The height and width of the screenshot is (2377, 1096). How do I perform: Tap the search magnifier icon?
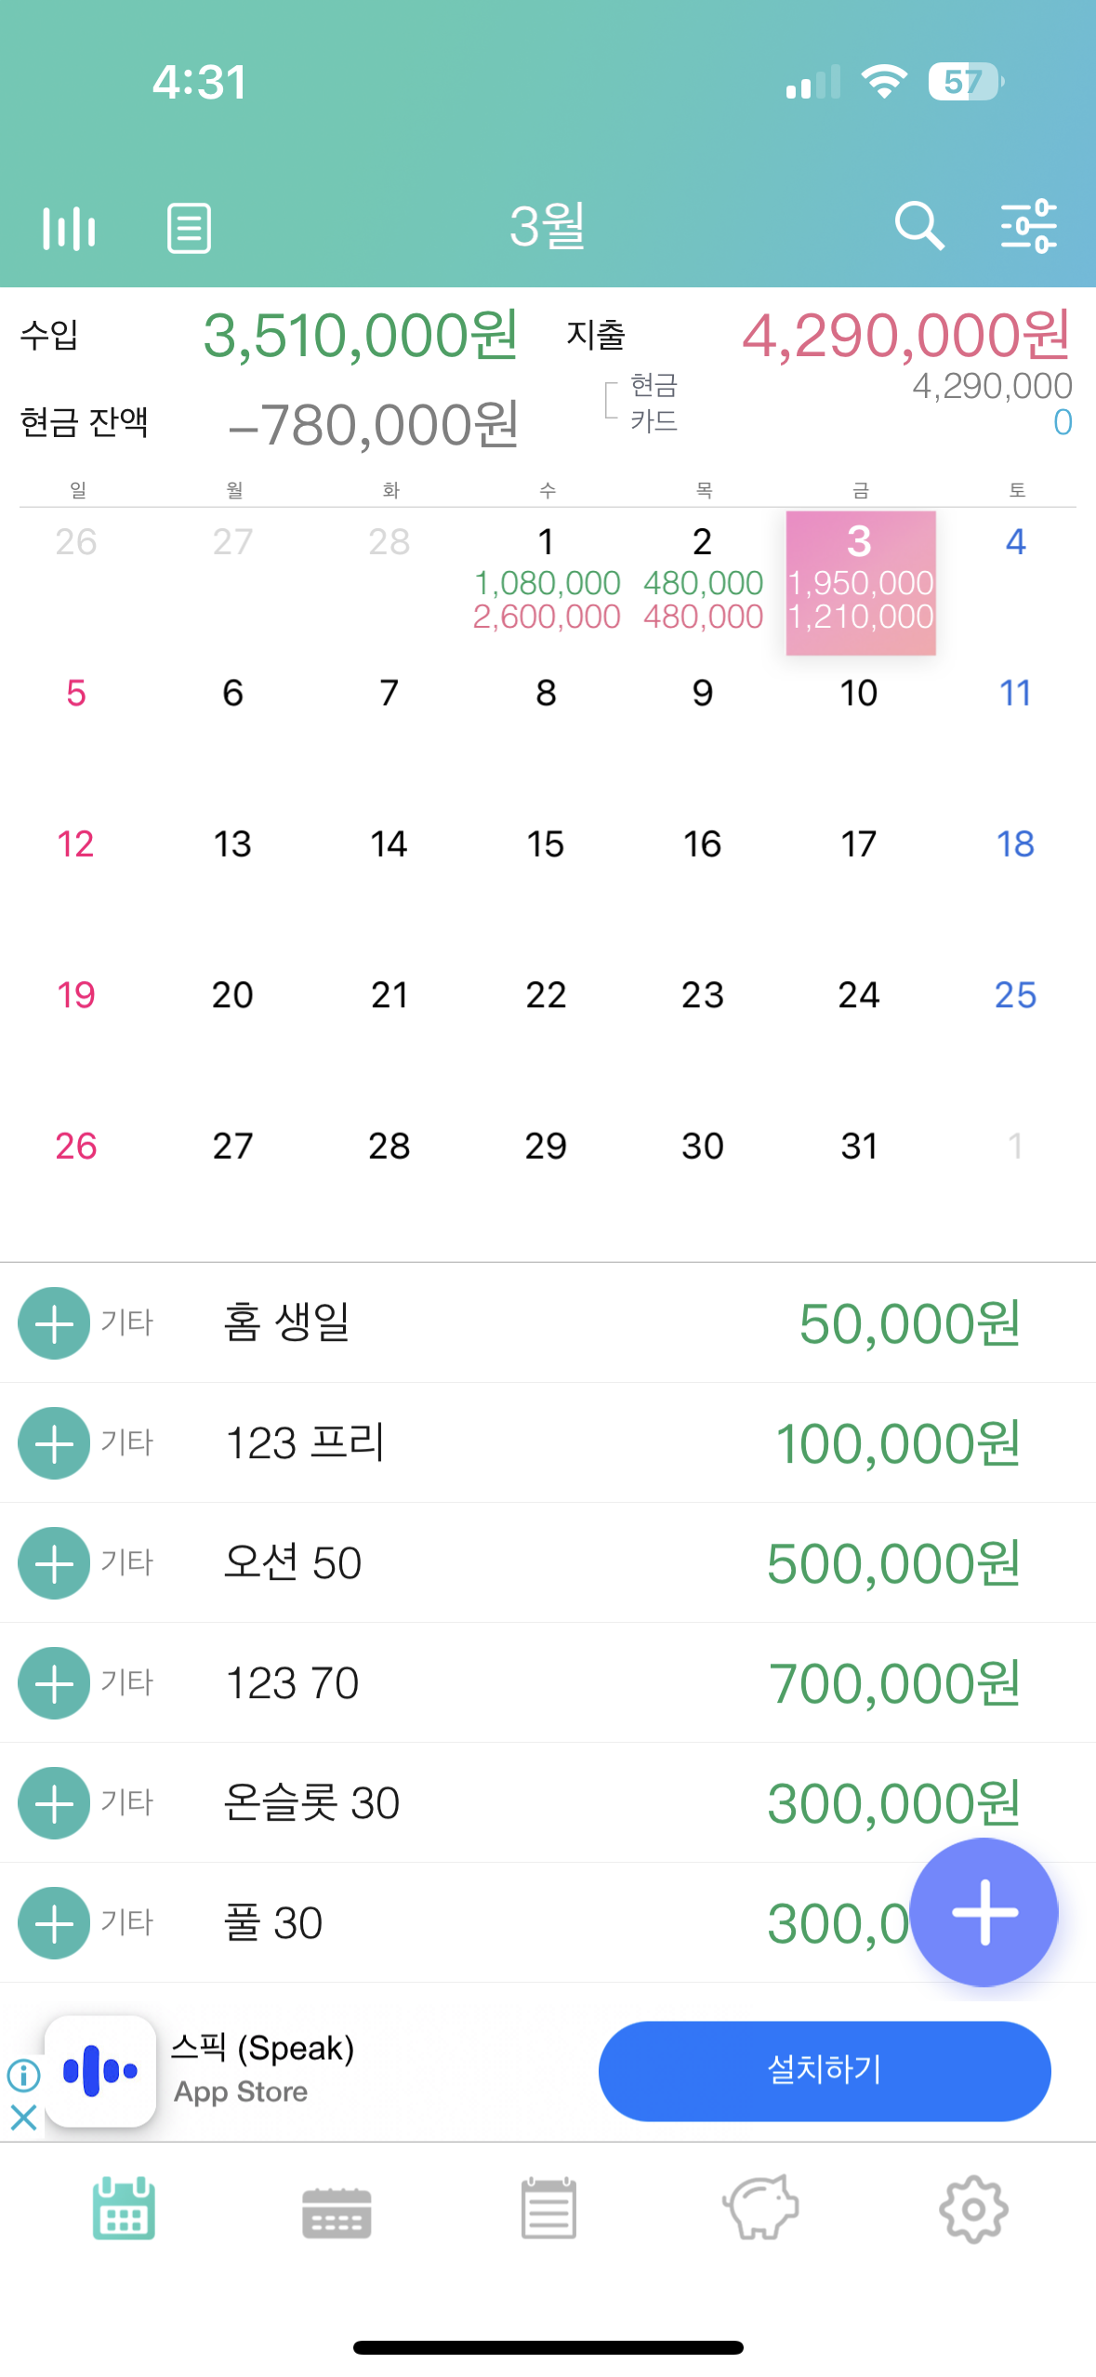(x=919, y=226)
